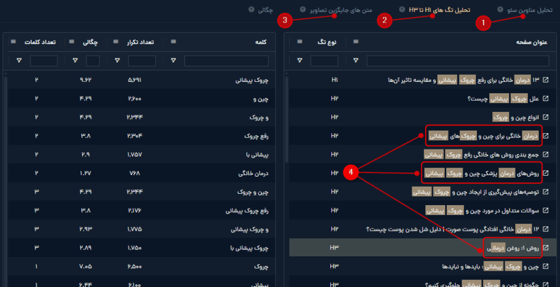Open external link icon of the H1 row

point(544,80)
